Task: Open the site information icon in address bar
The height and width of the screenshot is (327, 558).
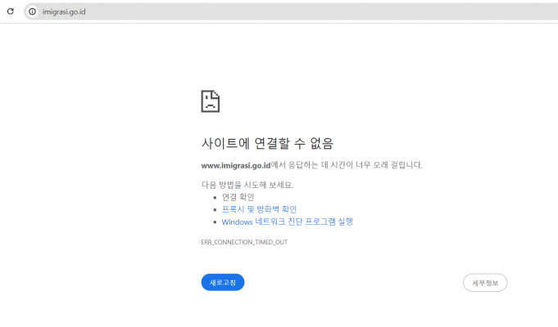Action: coord(32,11)
